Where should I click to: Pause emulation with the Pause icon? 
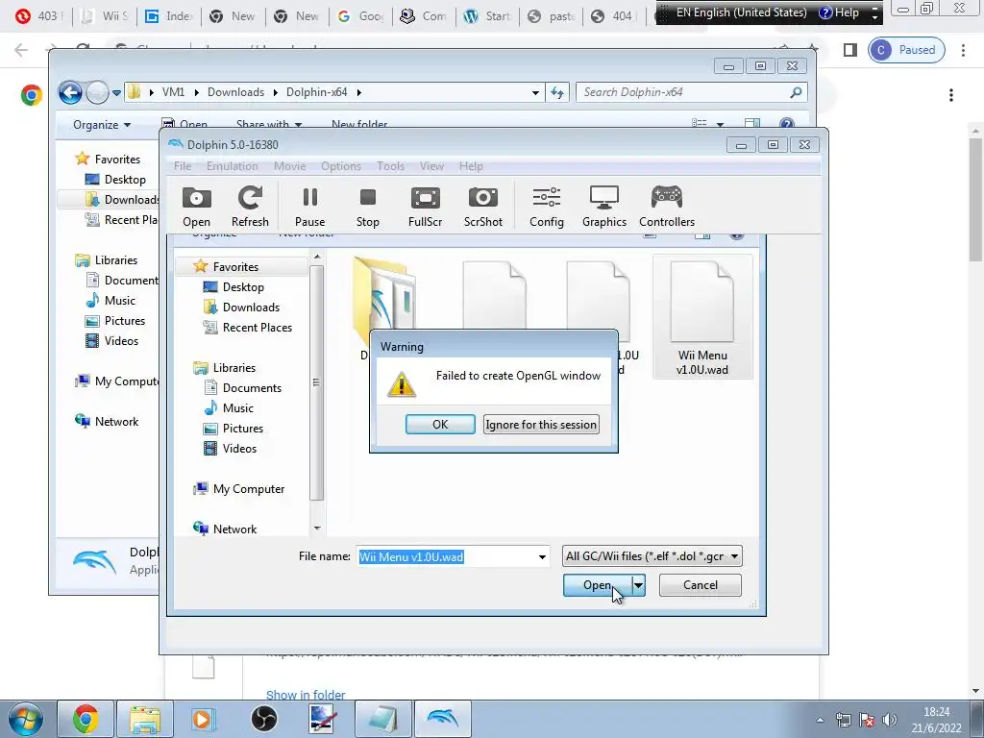(x=310, y=207)
